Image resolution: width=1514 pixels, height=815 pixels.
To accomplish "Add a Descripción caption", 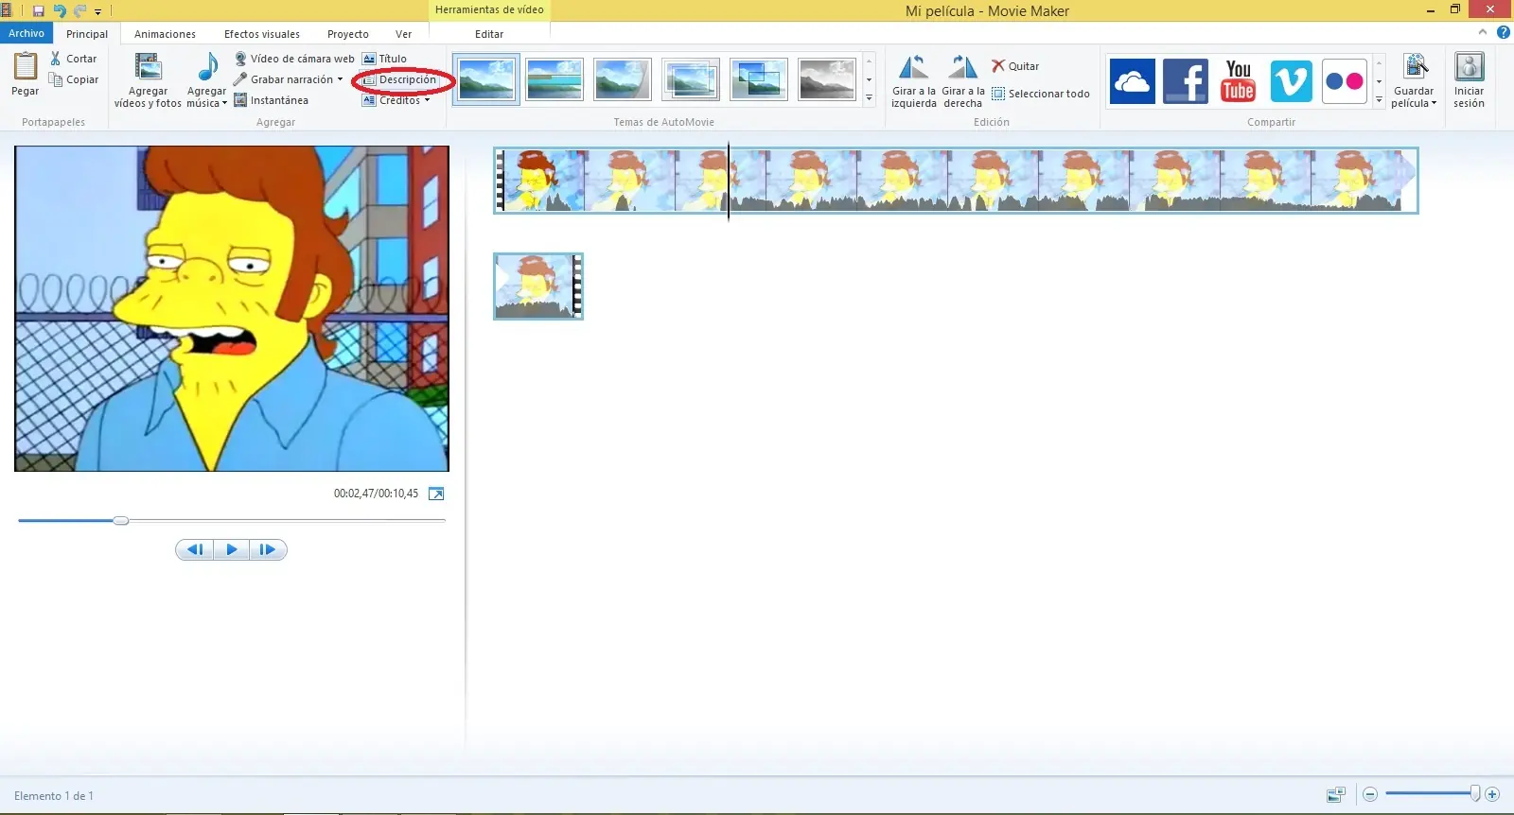I will tap(400, 79).
